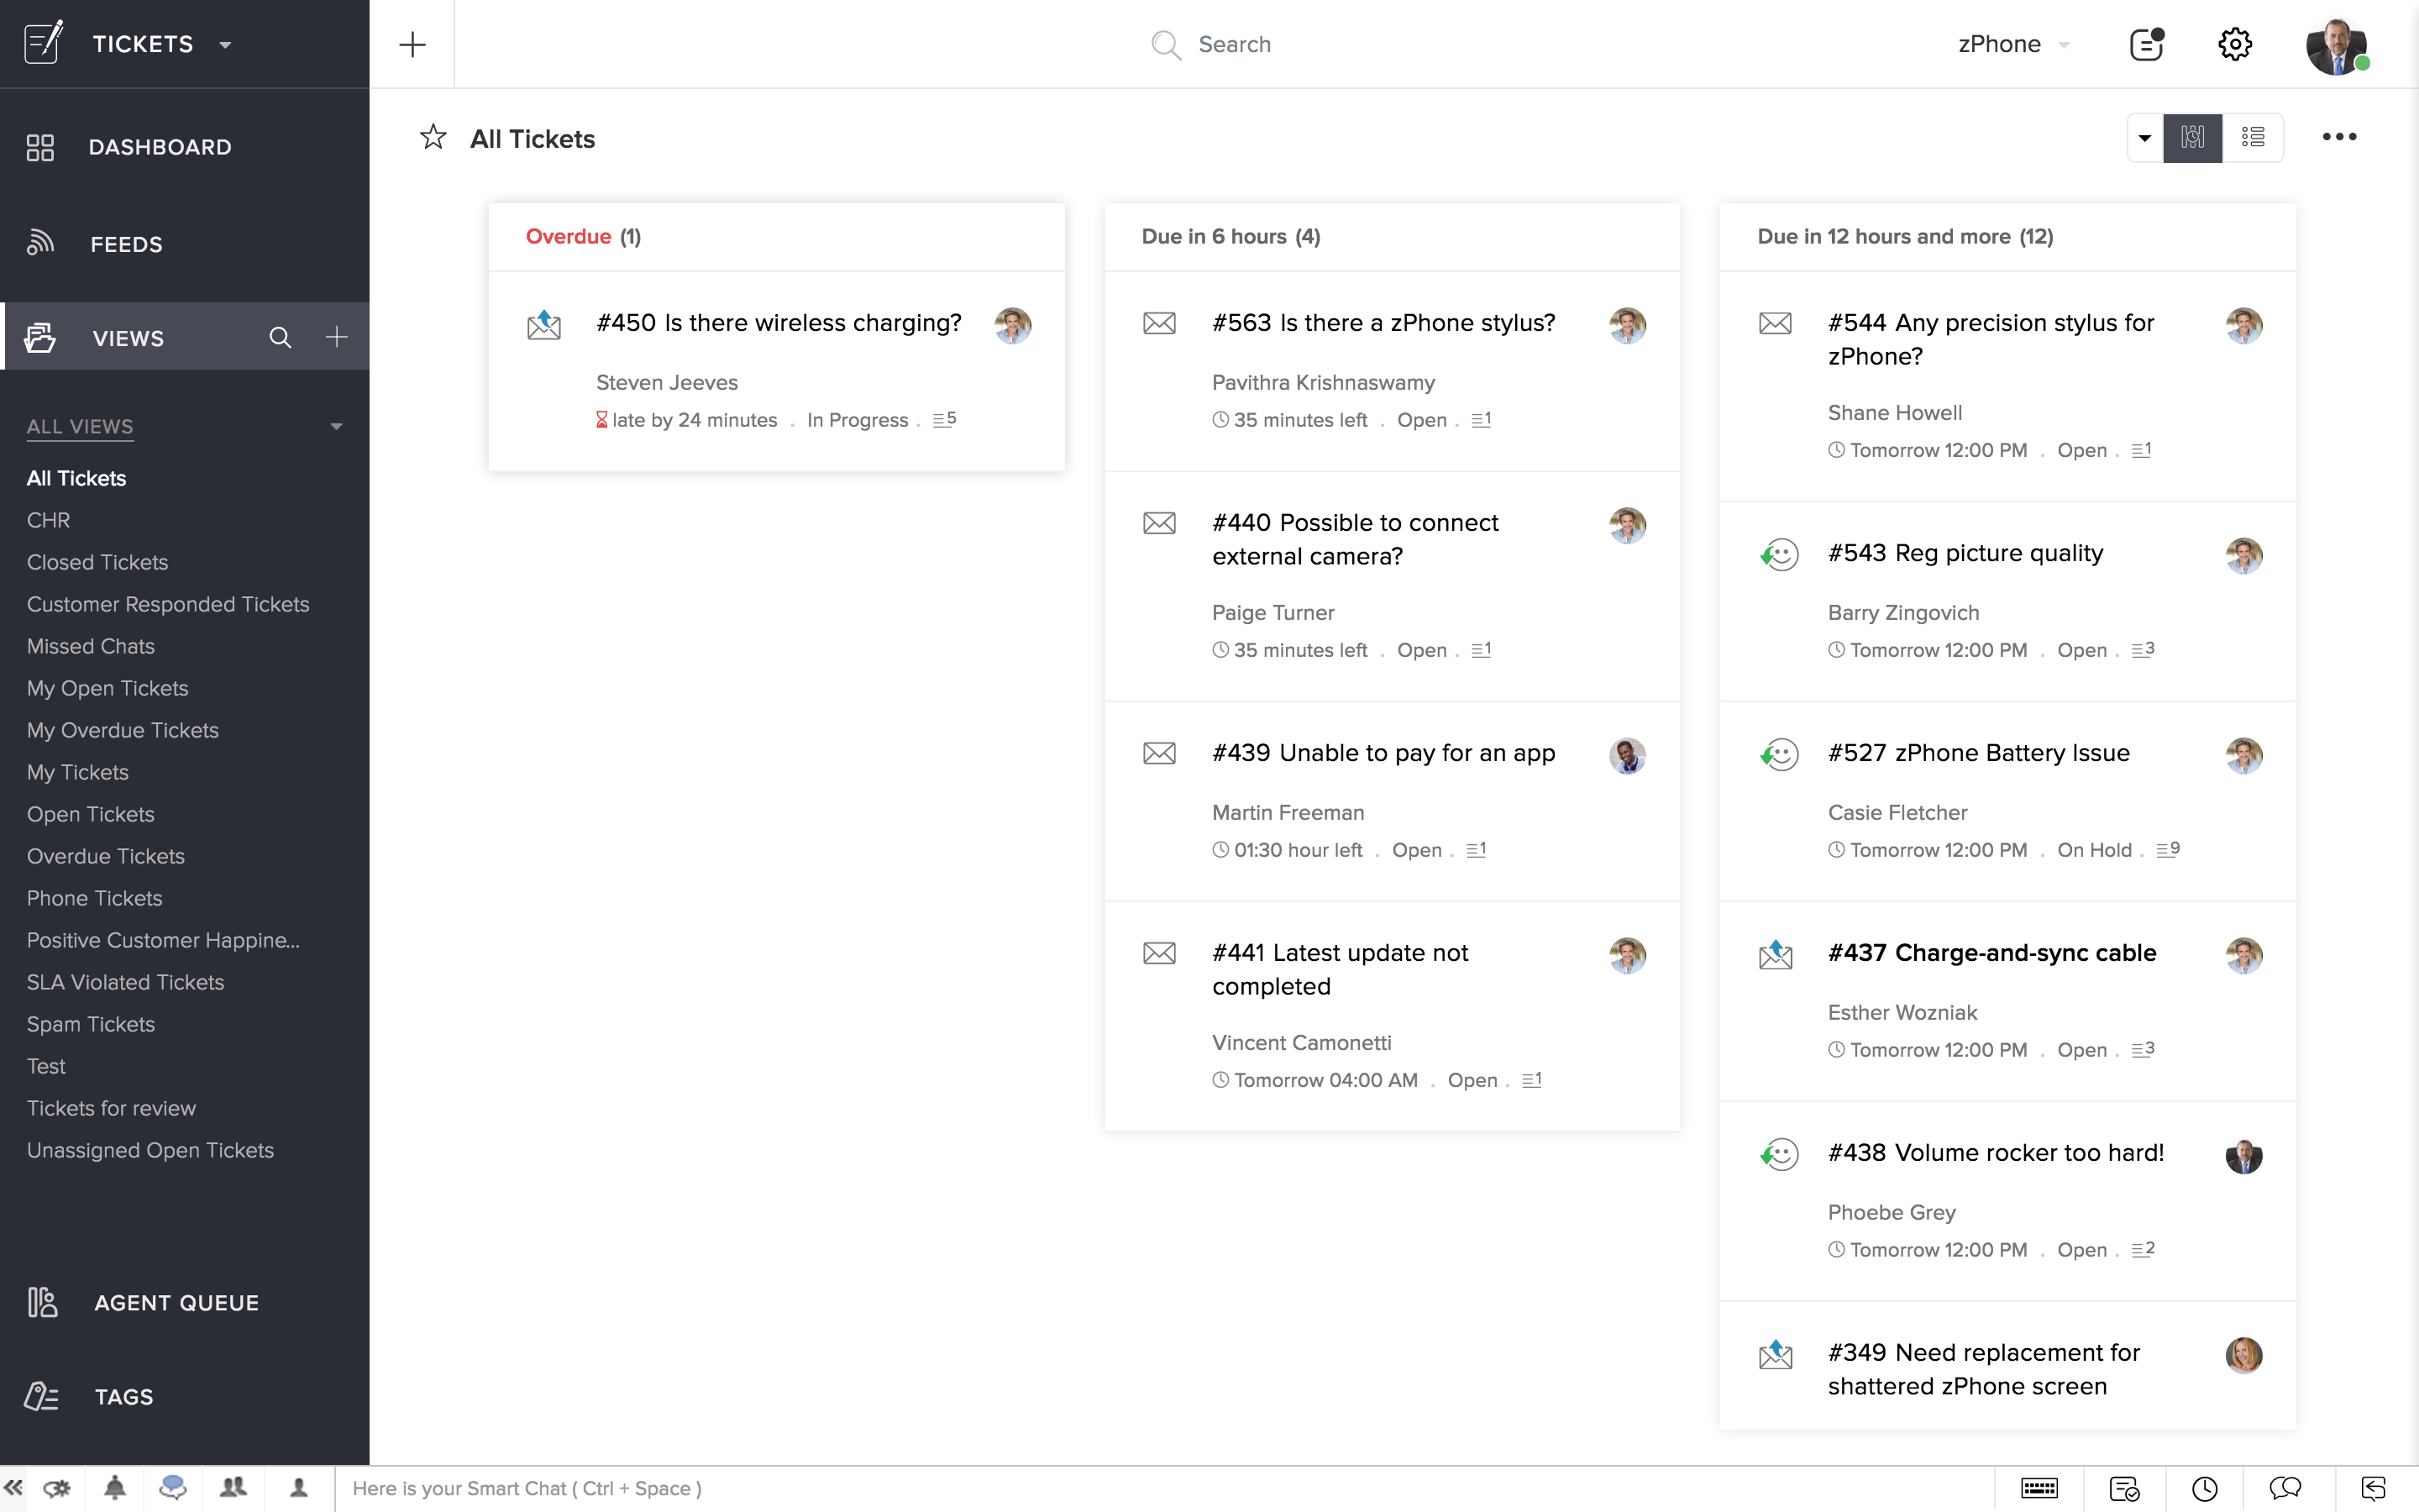Viewport: 2419px width, 1512px height.
Task: Go to Agent Queue in sidebar
Action: click(x=176, y=1302)
